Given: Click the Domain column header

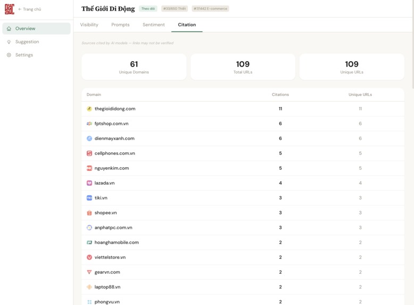Looking at the screenshot, I should pyautogui.click(x=94, y=95).
